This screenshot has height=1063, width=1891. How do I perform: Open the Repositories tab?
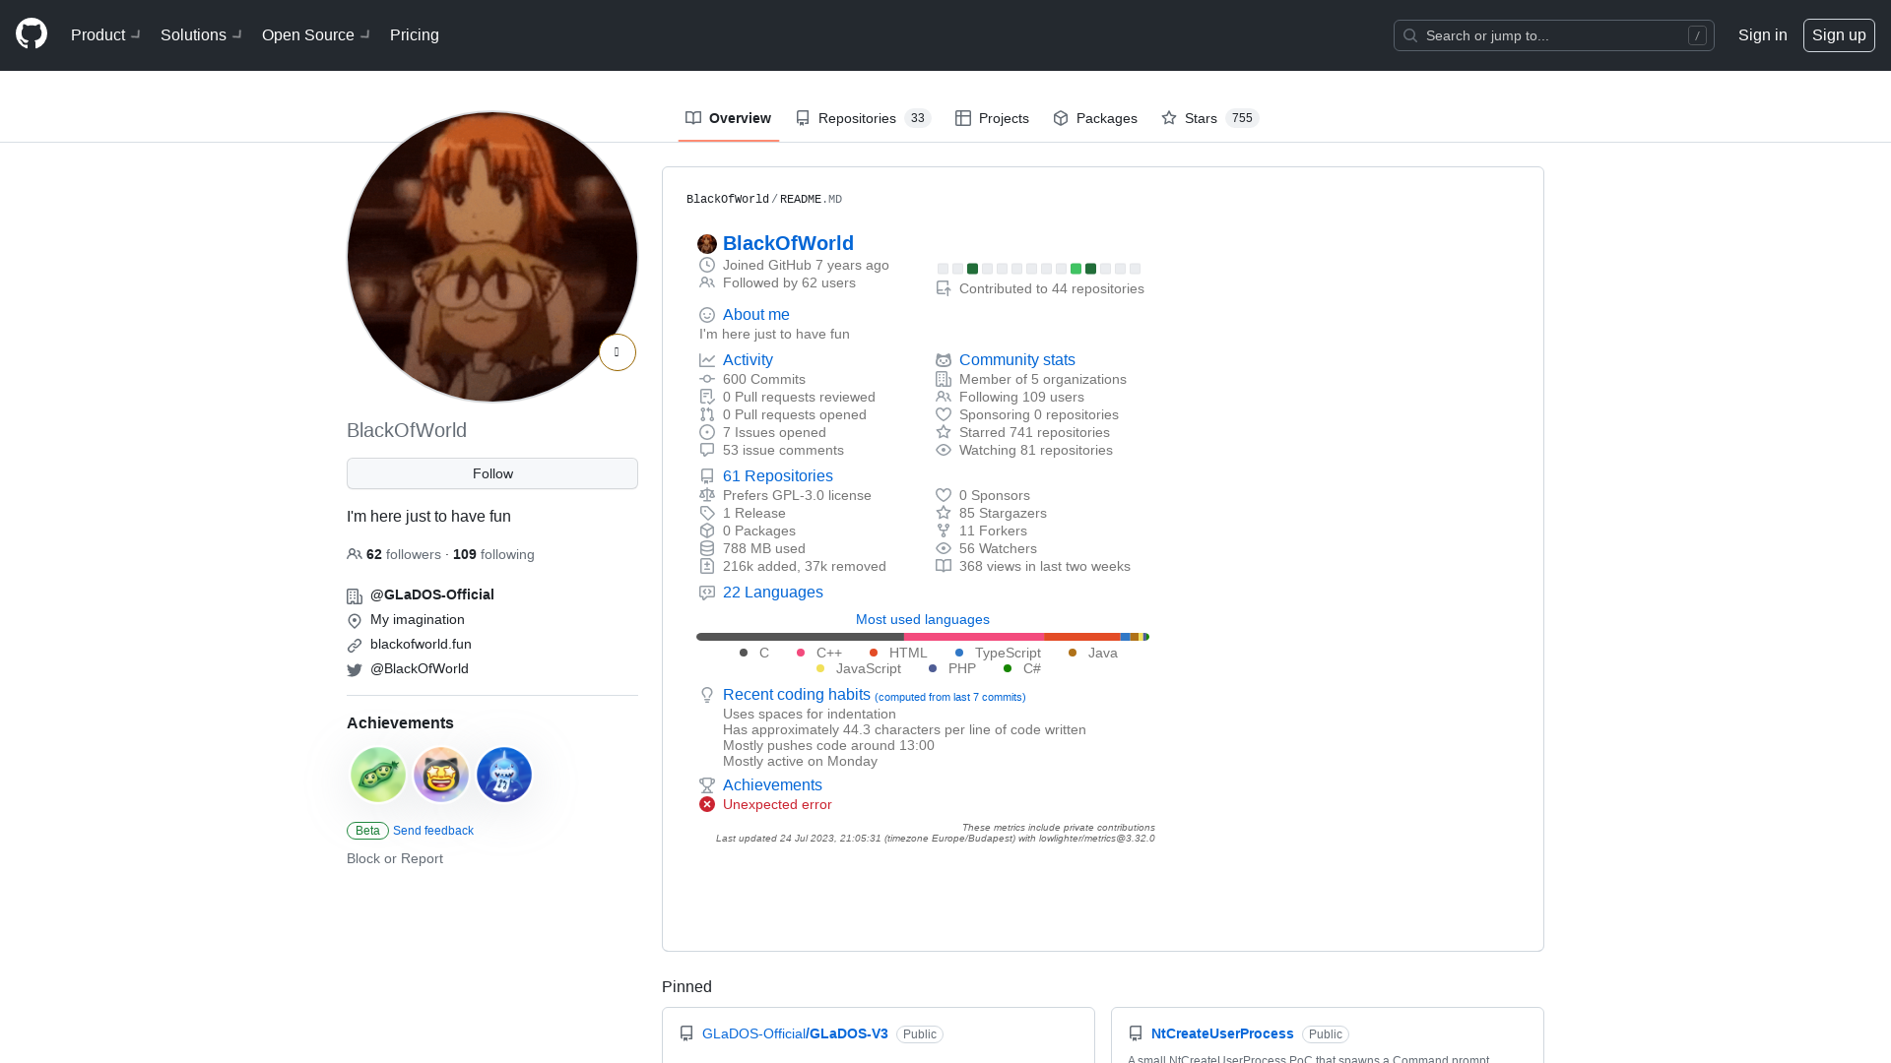[863, 118]
